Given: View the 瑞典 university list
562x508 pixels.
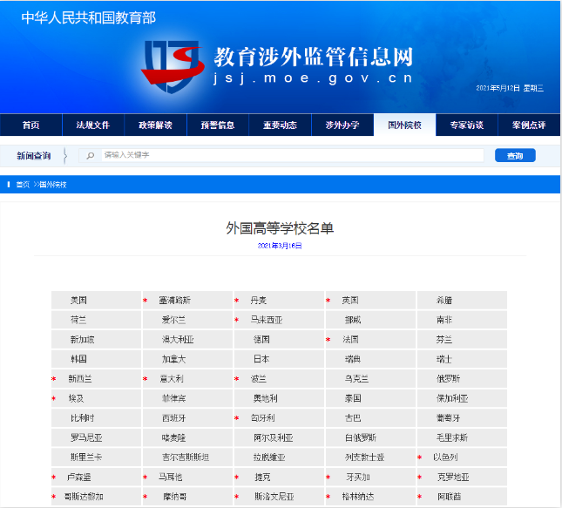Looking at the screenshot, I should coord(353,359).
